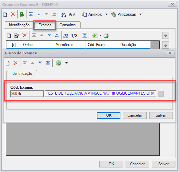This screenshot has height=172, width=179.
Task: Go to previous record in dialog toolbar
Action: (33, 63)
